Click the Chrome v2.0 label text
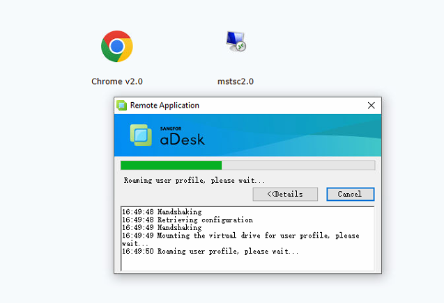This screenshot has width=444, height=303. coord(117,81)
